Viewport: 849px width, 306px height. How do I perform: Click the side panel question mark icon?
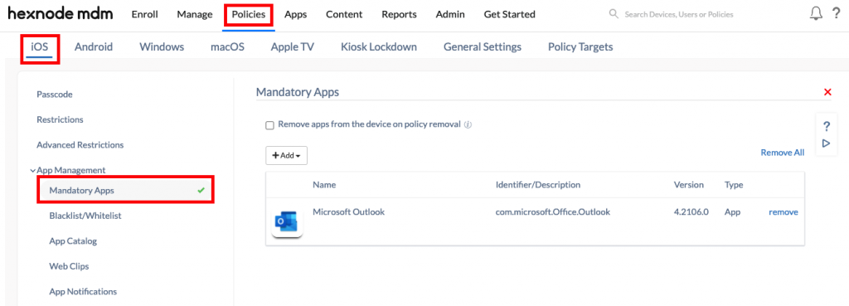827,127
